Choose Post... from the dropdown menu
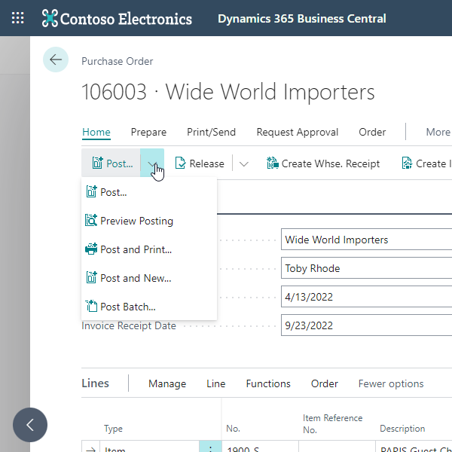Image resolution: width=452 pixels, height=452 pixels. [149, 192]
